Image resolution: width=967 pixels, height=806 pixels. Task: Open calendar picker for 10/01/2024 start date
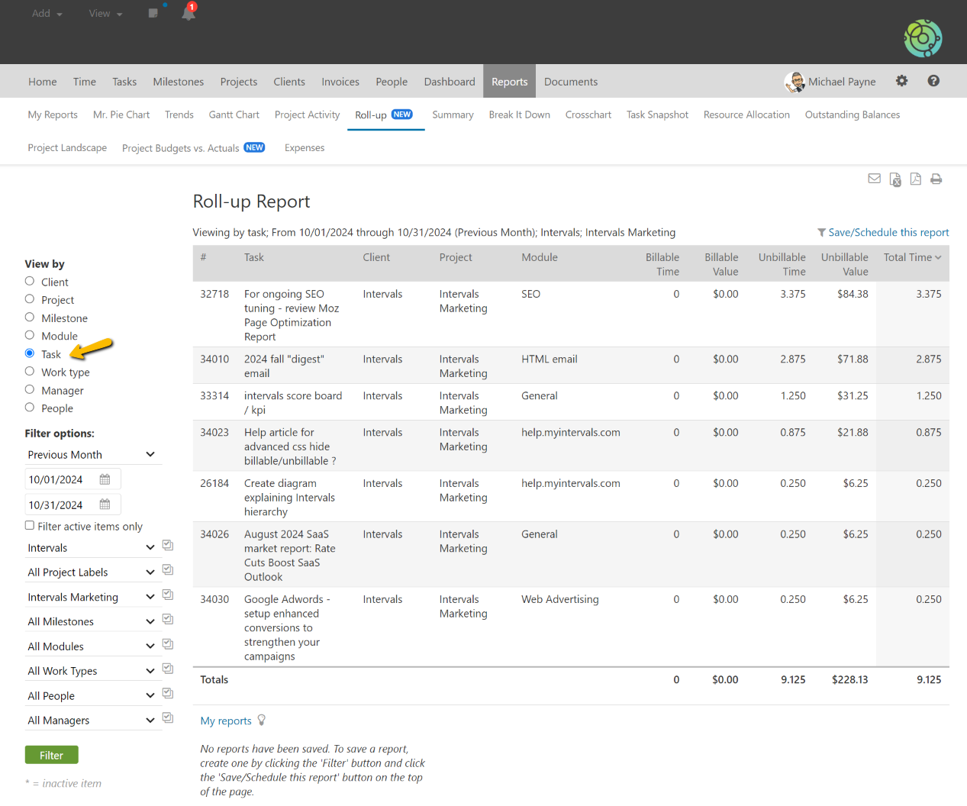tap(105, 479)
